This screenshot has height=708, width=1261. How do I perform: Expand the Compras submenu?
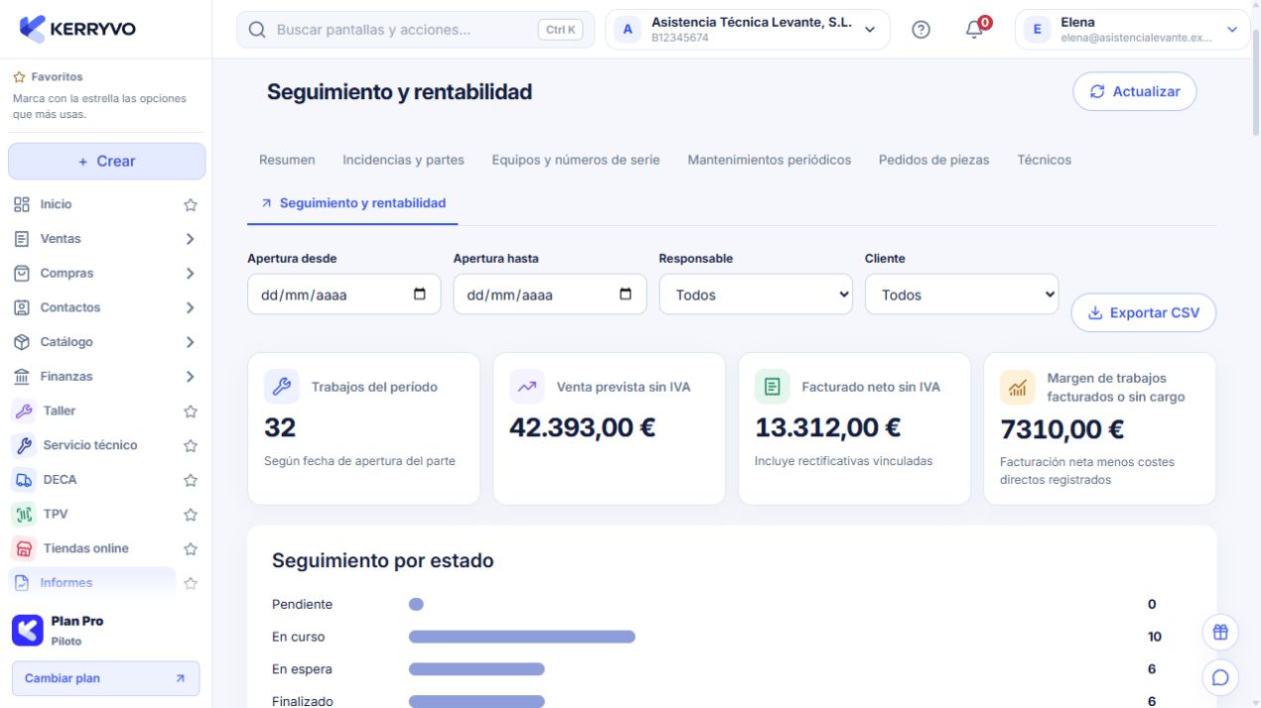(x=190, y=274)
